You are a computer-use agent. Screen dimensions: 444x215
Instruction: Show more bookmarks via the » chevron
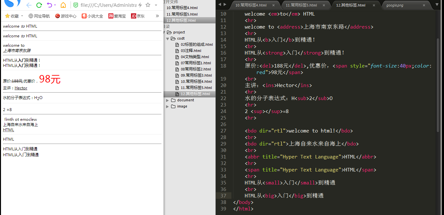[x=157, y=16]
